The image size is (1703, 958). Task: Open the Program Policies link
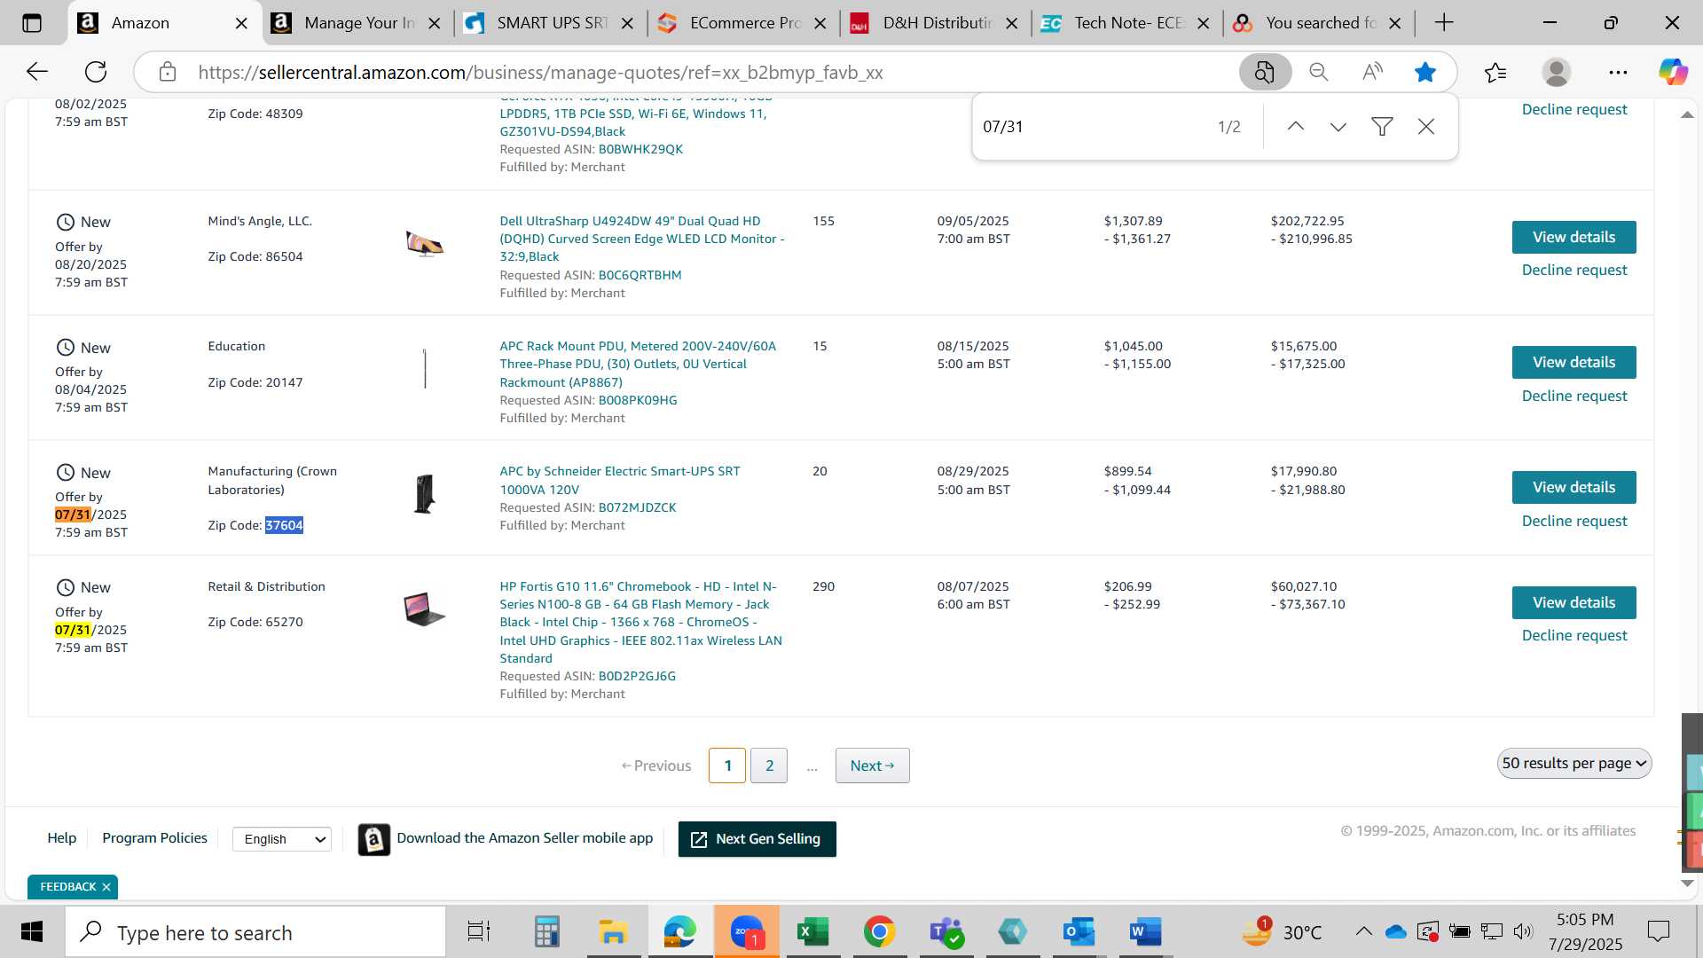(154, 838)
